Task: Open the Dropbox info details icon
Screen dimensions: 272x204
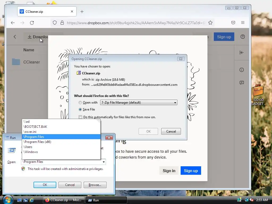Action: pos(241,70)
